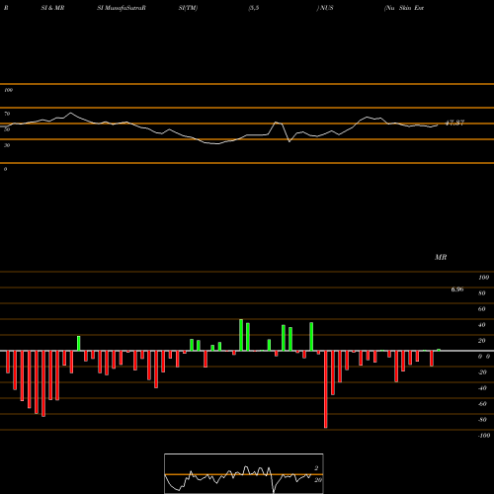Click the MR axis label -100
Screen dimensions: 494x494
(x=484, y=436)
